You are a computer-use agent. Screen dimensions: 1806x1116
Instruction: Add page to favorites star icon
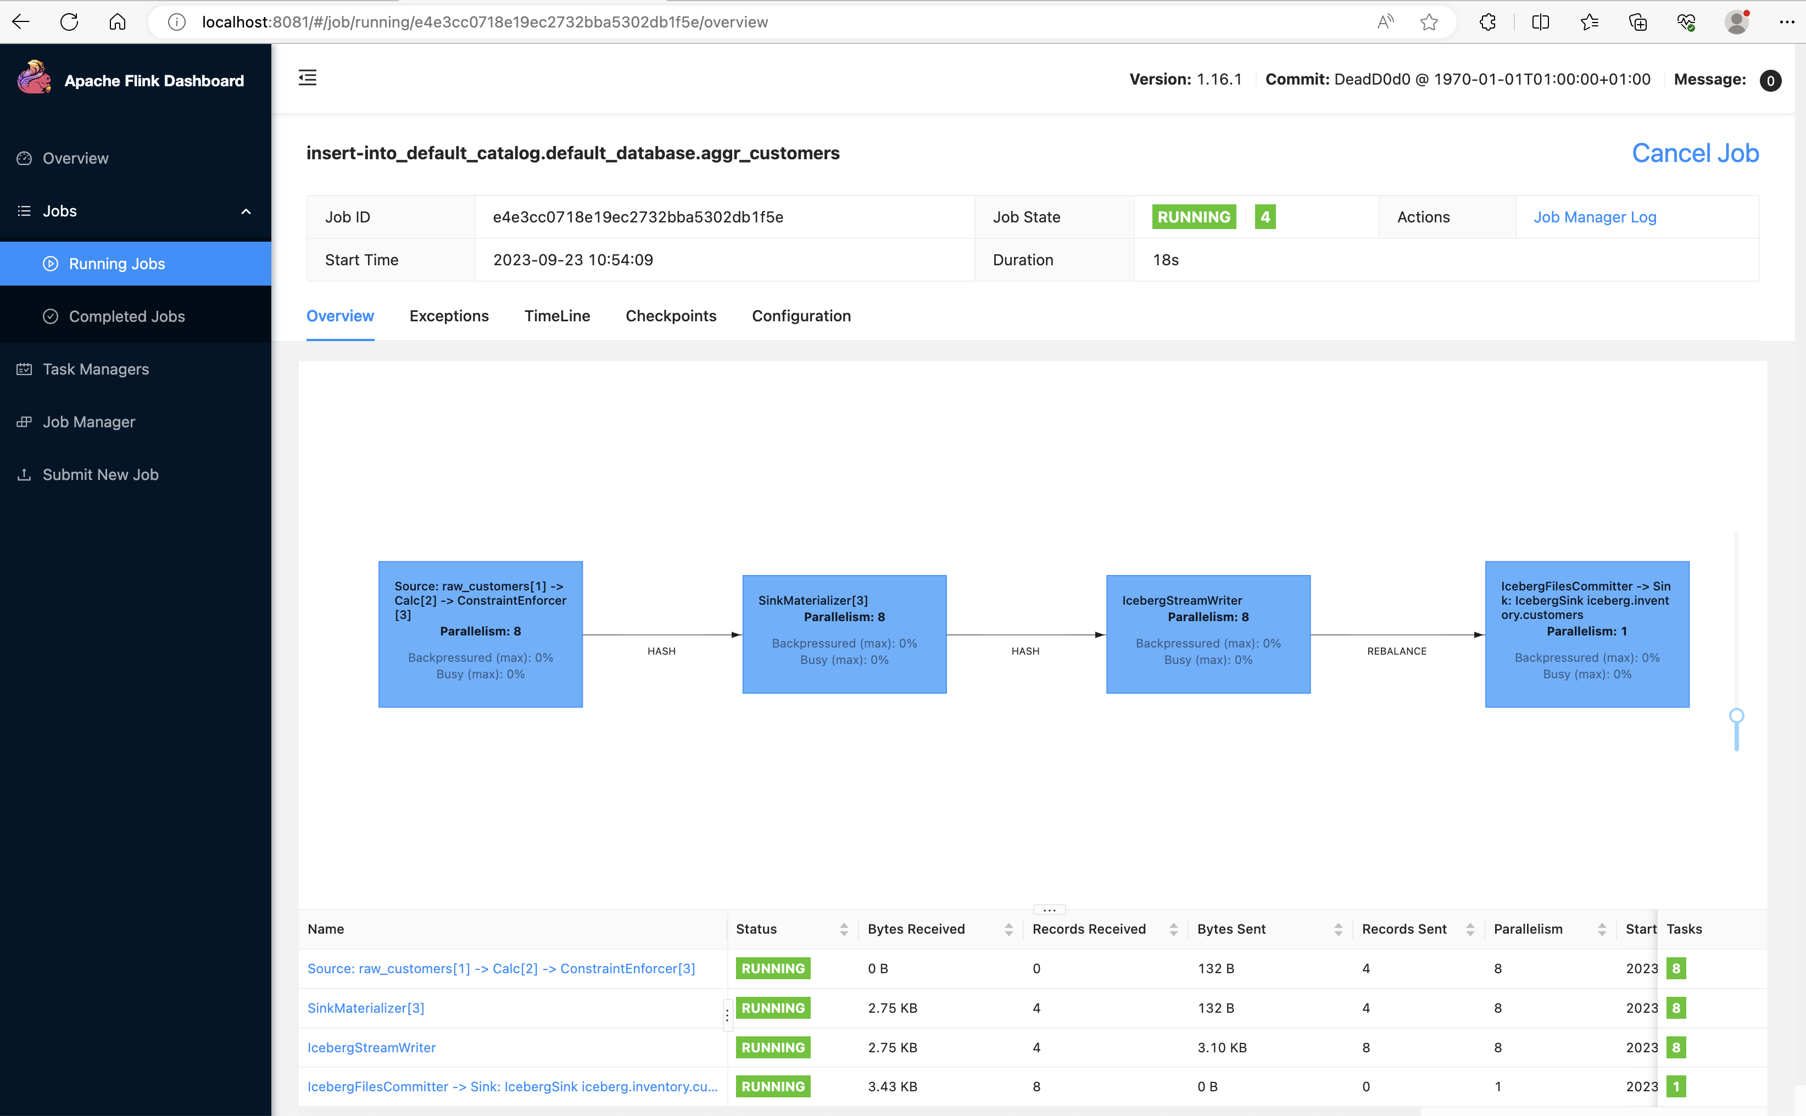pos(1429,22)
